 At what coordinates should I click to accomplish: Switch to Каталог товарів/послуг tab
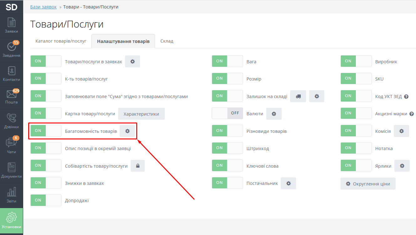tap(61, 41)
